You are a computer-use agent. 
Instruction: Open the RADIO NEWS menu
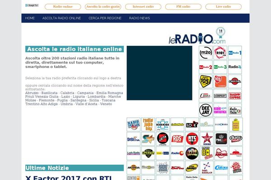[x=140, y=18]
